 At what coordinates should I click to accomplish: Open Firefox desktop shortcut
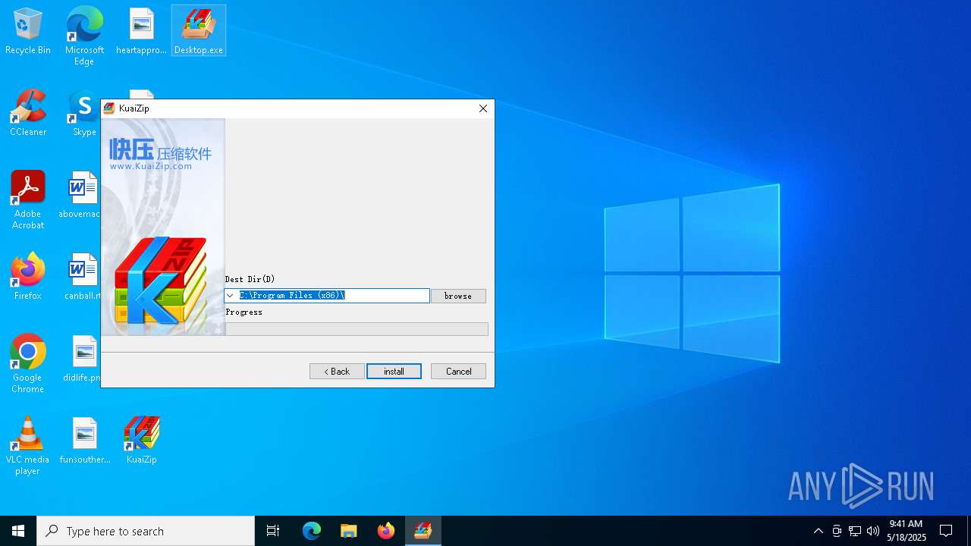coord(28,277)
